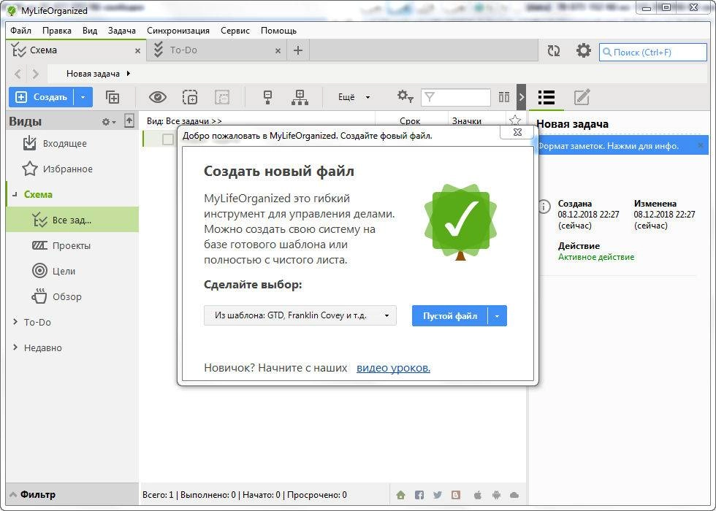Click the arrow after Новая задача breadcrumb
The image size is (716, 511).
[129, 74]
